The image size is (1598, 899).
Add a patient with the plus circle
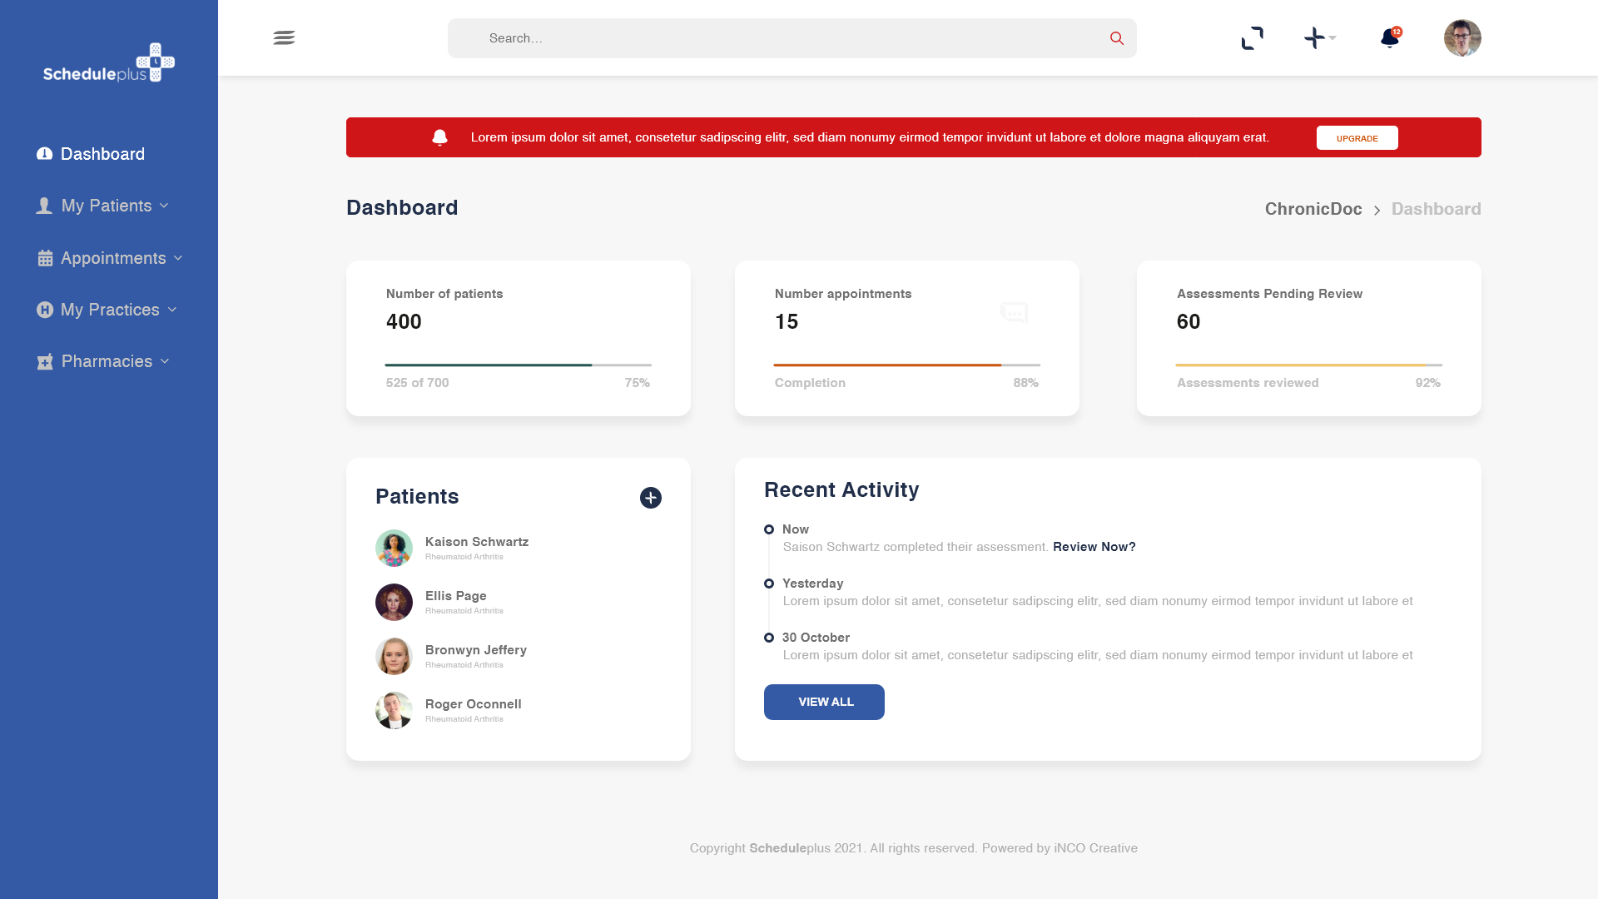point(651,498)
